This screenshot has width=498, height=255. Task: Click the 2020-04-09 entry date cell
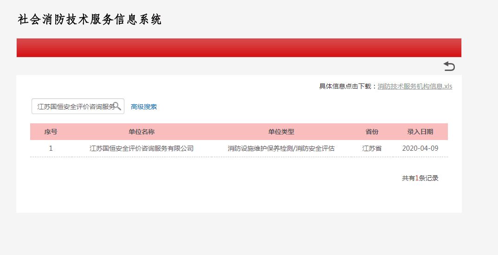pyautogui.click(x=420, y=148)
